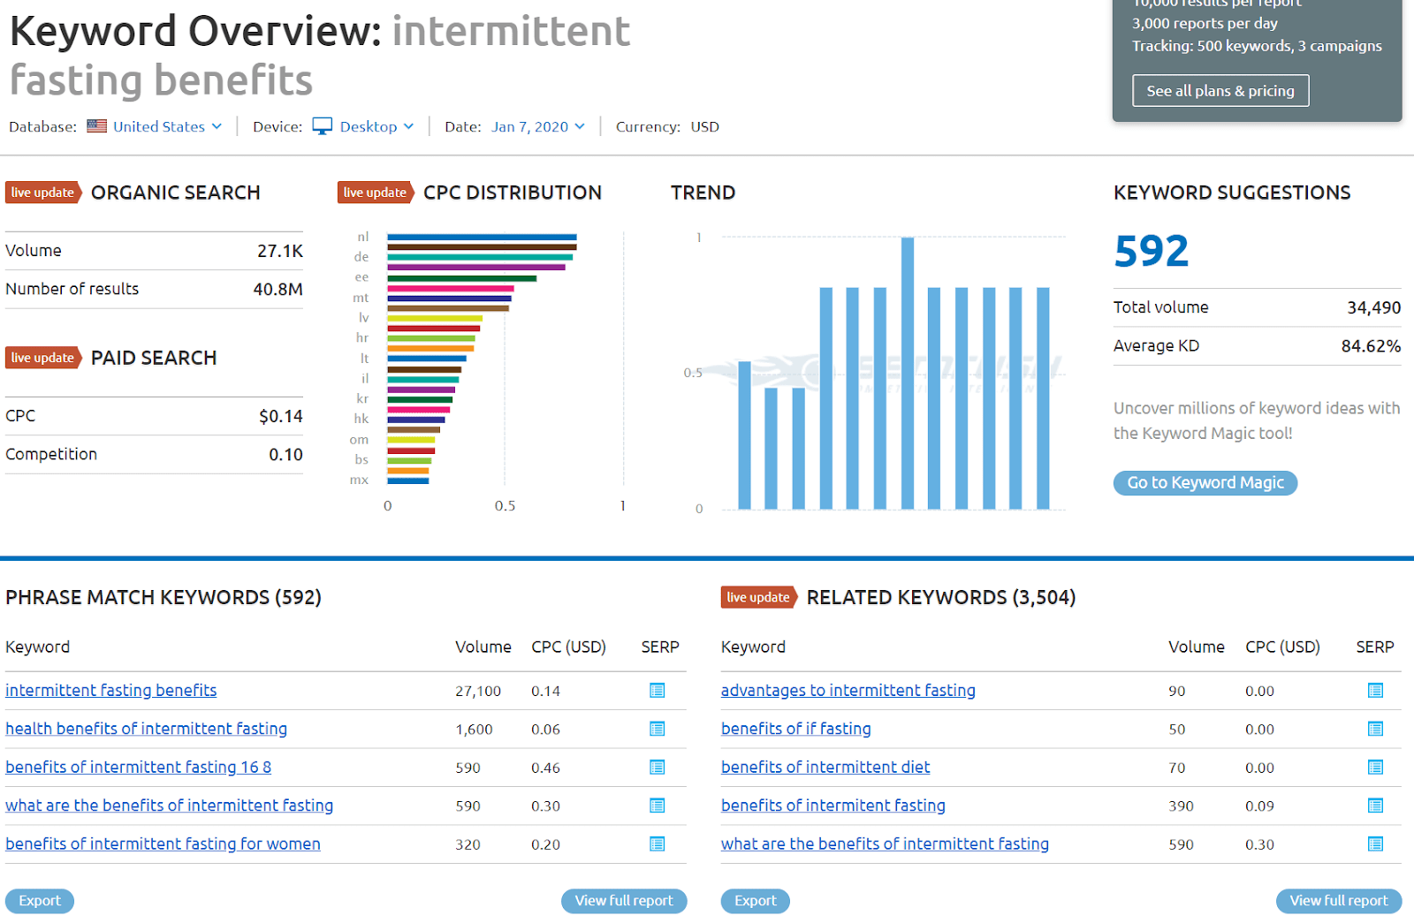Open the advantages to intermittent fasting link
This screenshot has width=1414, height=923.
point(848,691)
